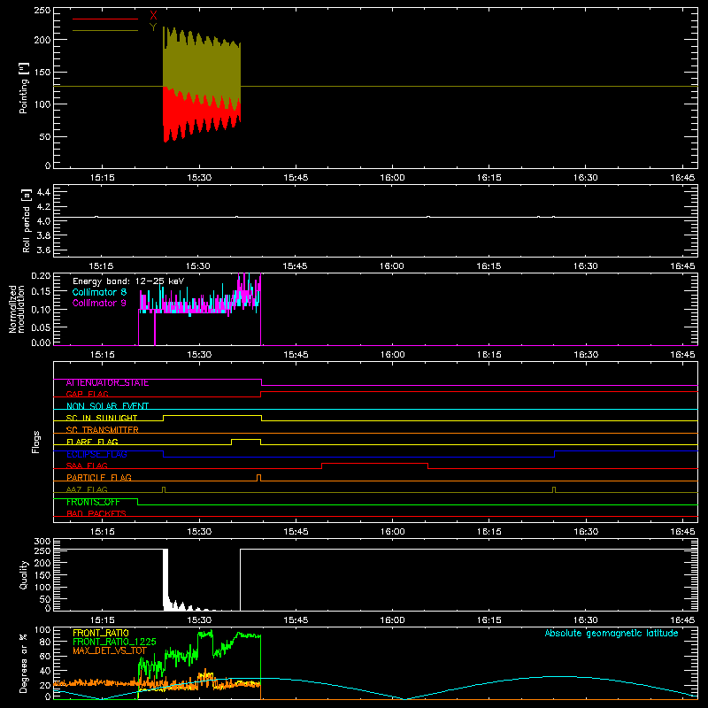Screen dimensions: 708x708
Task: Click the yellow FRONT_RATIO legend entry
Action: 101,633
